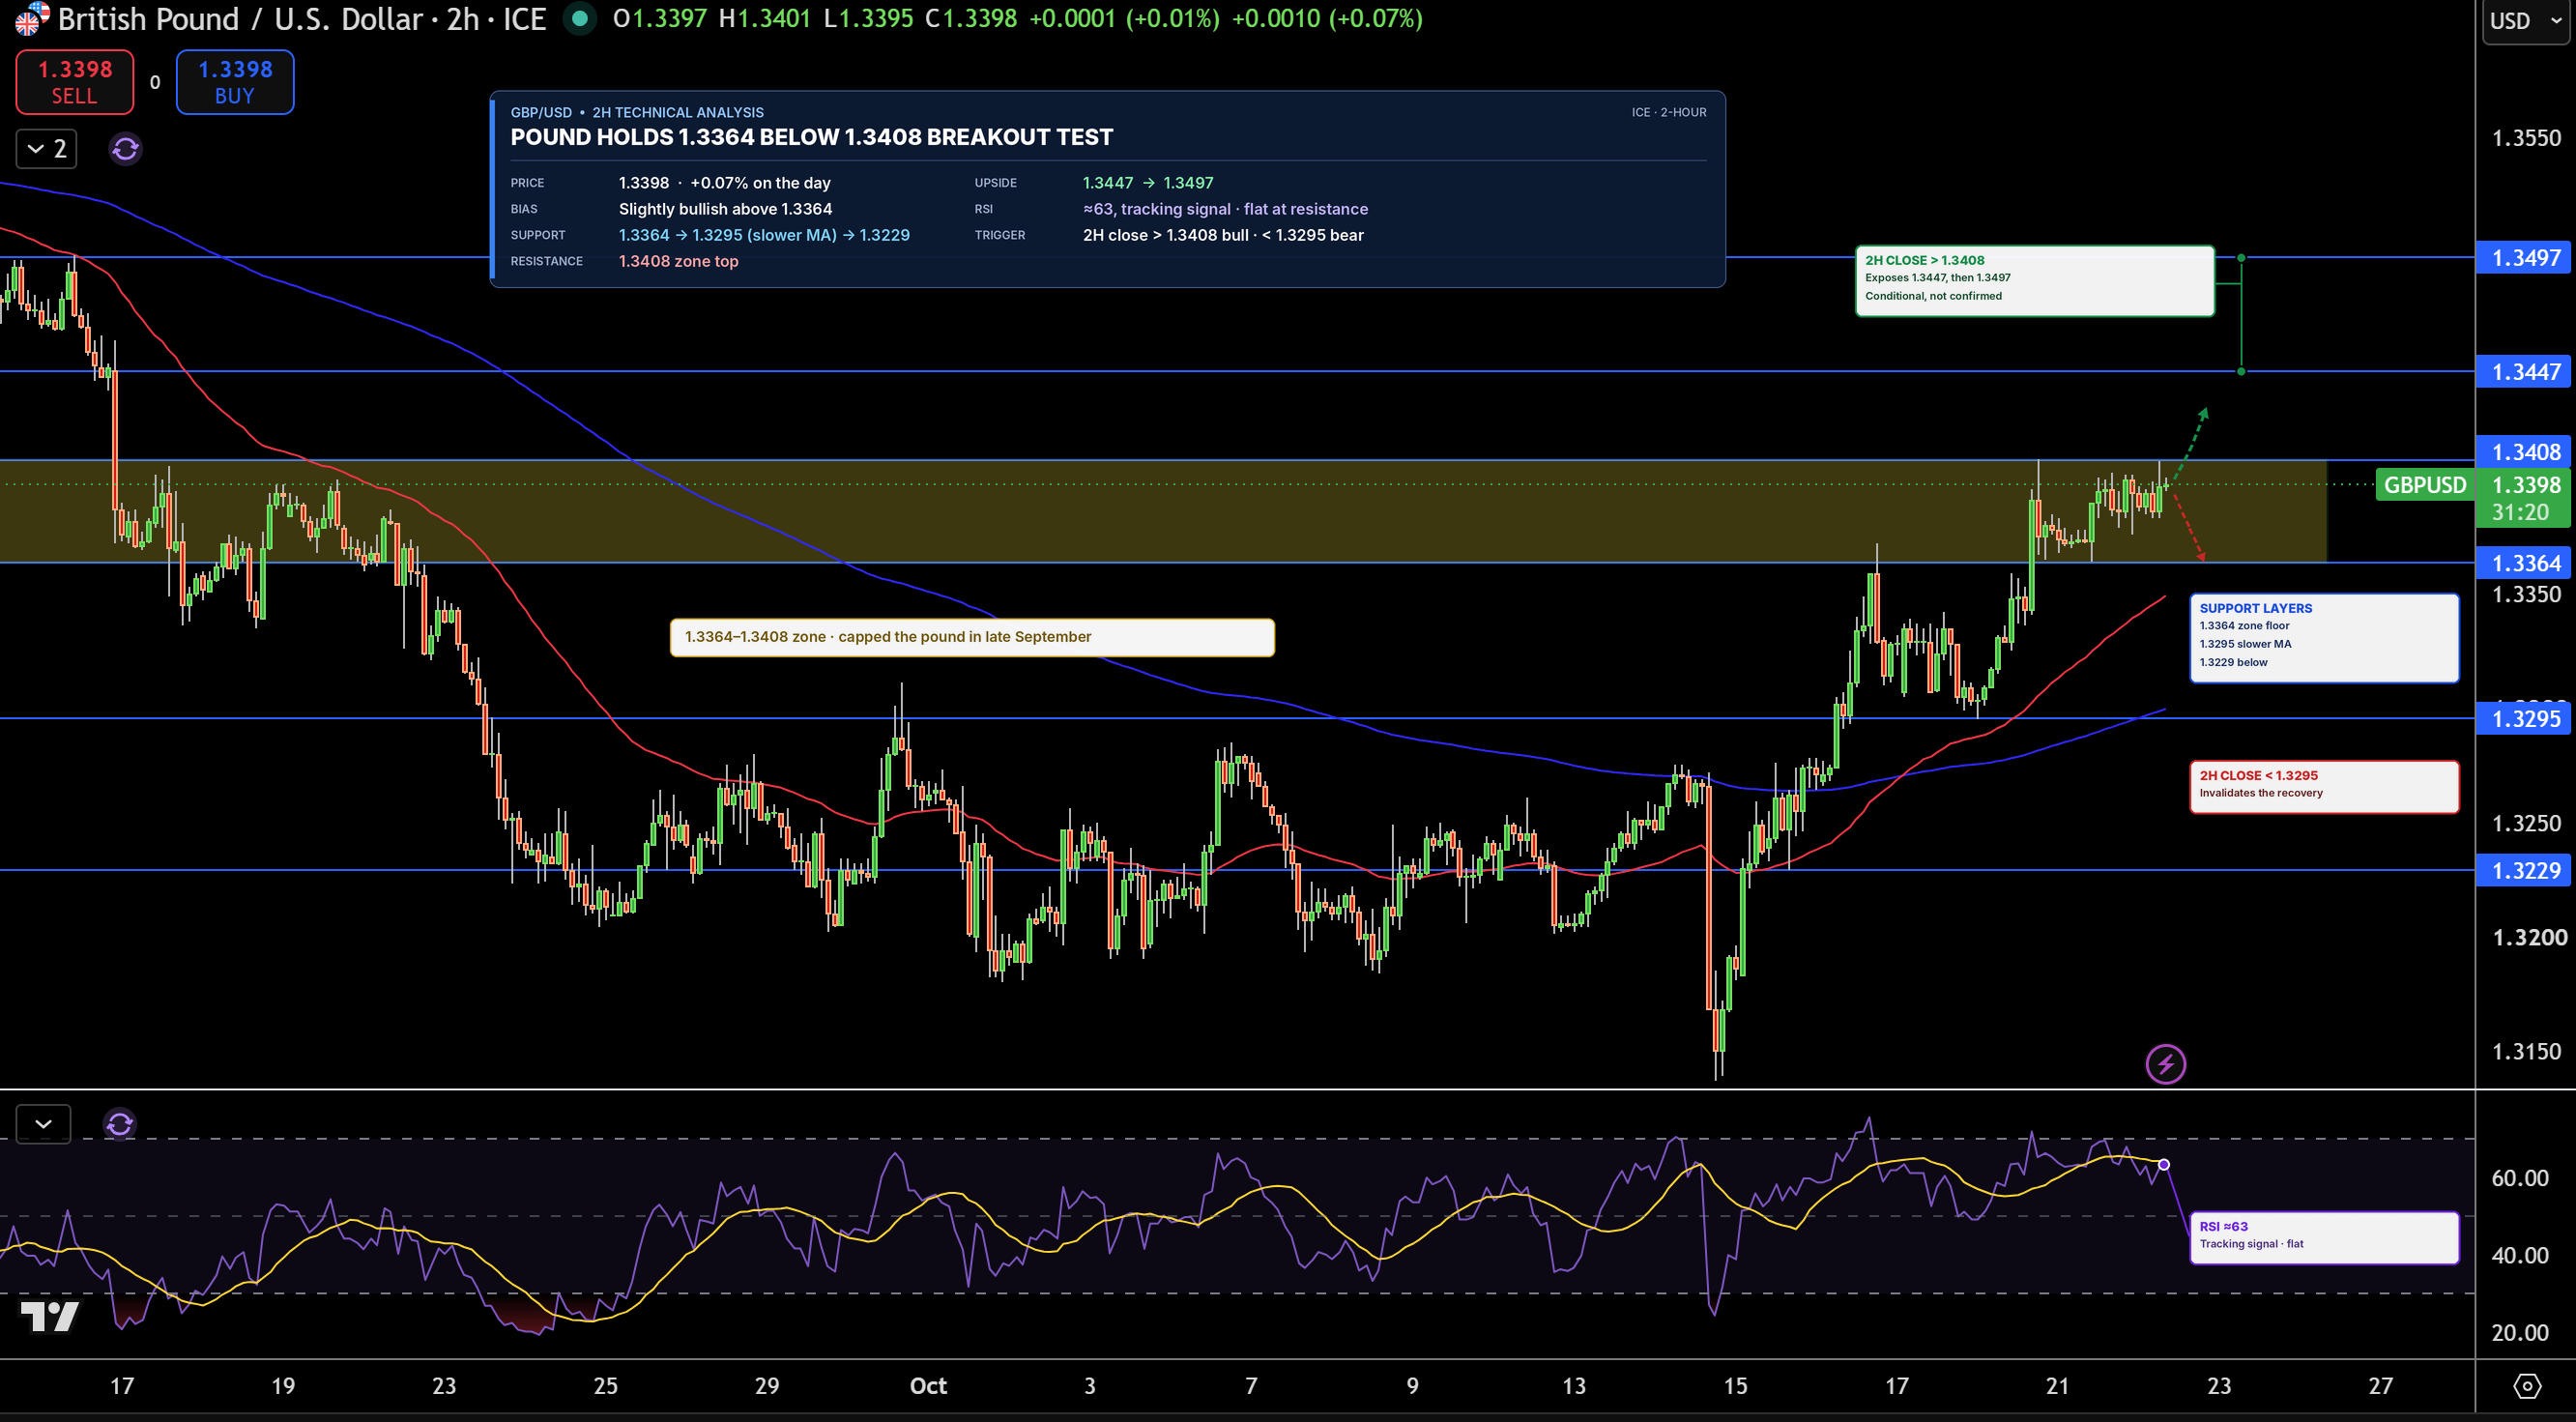
Task: Click the SUPPORT LAYERS annotation box
Action: coord(2324,638)
